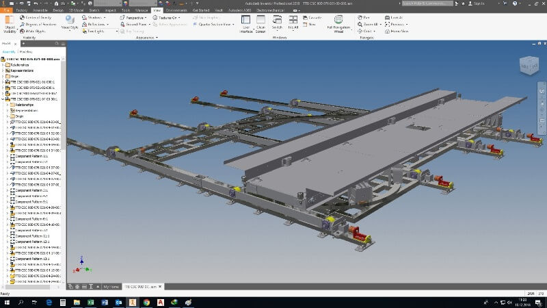Close the TTB CSC 900 document tab
547x308 pixels.
(160, 287)
